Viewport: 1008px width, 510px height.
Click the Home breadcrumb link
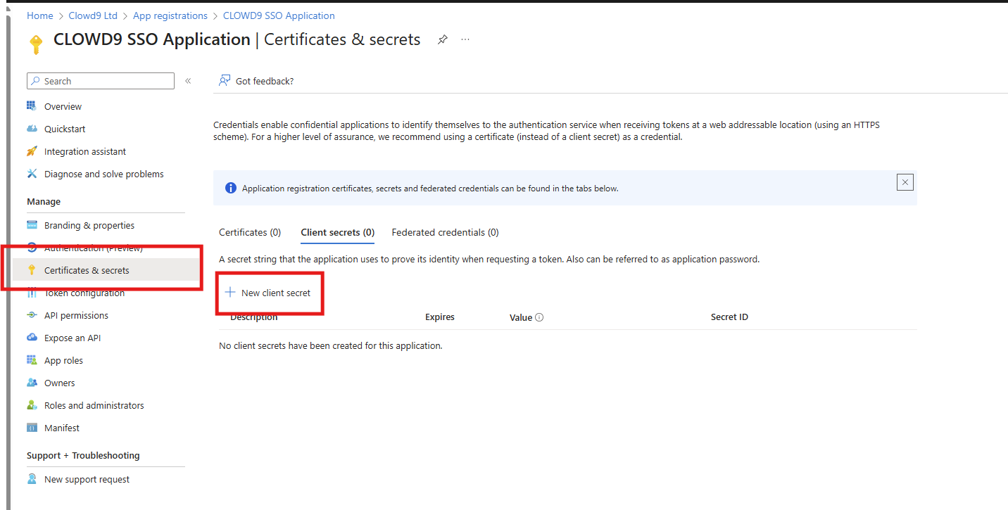pyautogui.click(x=40, y=15)
